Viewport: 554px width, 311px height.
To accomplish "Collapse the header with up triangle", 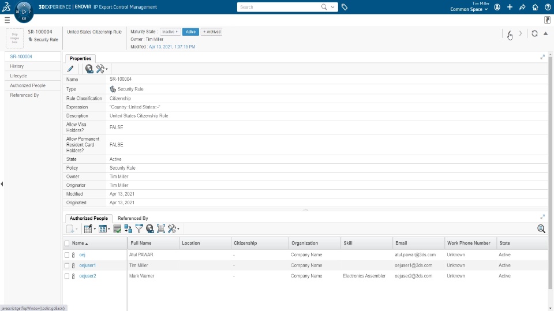I will (545, 33).
